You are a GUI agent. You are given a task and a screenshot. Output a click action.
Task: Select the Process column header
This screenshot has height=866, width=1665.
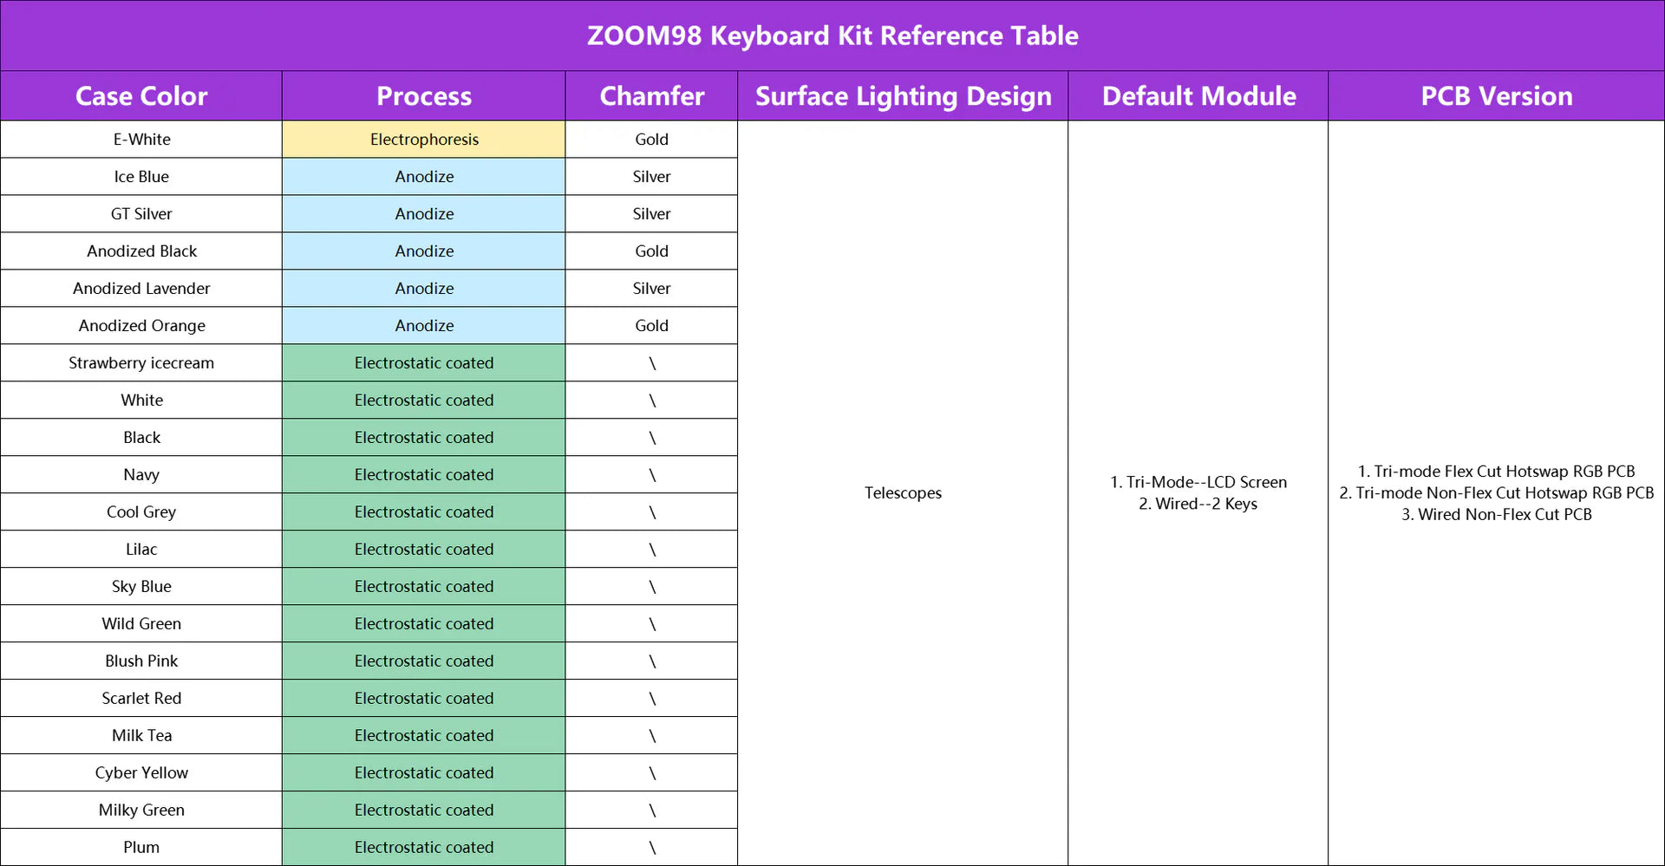coord(424,96)
